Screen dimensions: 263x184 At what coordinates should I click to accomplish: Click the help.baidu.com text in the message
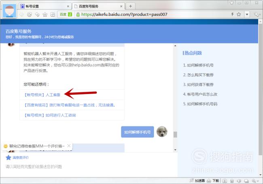pos(86,65)
